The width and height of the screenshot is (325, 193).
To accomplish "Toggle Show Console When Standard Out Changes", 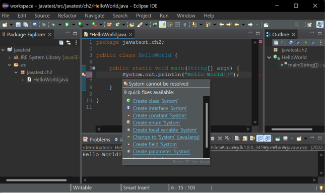I will (260, 138).
